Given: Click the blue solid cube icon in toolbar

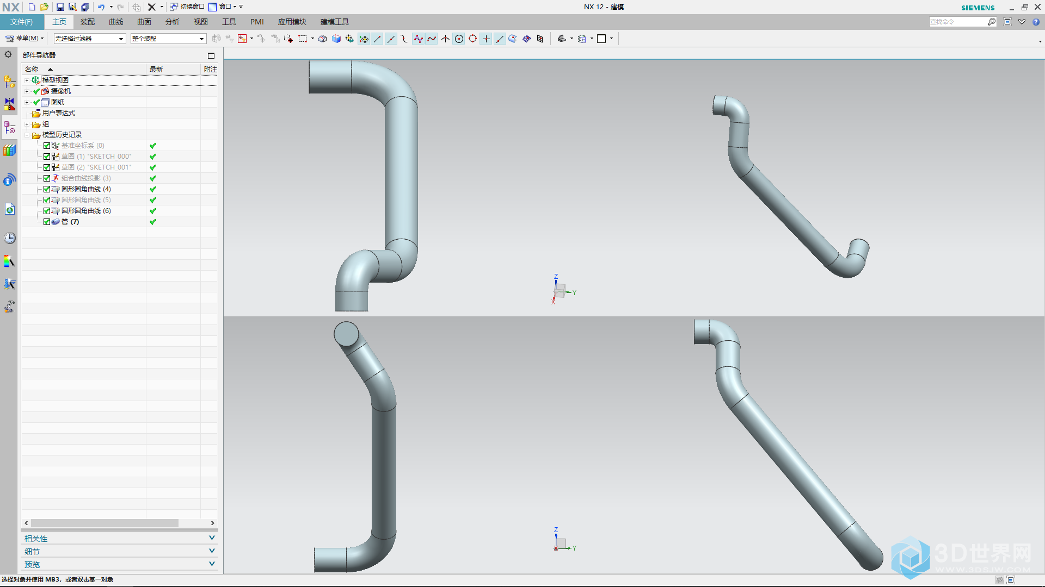Looking at the screenshot, I should pos(336,39).
